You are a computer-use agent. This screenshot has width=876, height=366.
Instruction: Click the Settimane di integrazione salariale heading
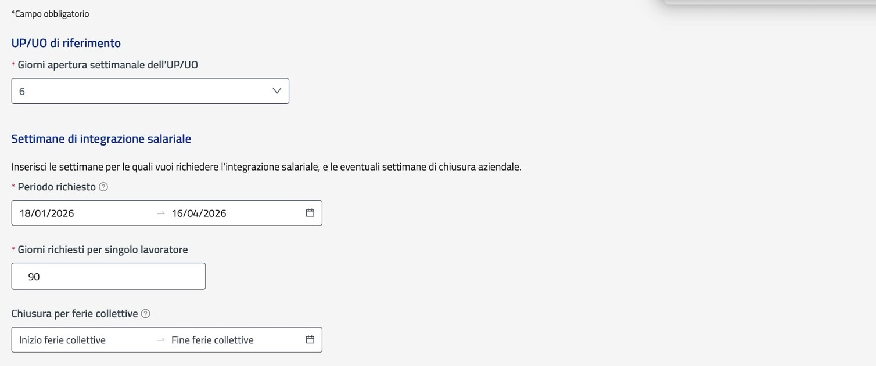tap(101, 139)
